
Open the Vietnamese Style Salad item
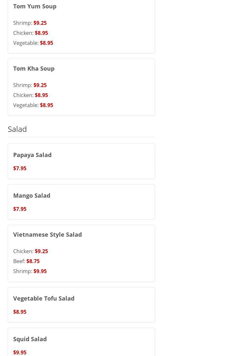tap(47, 234)
